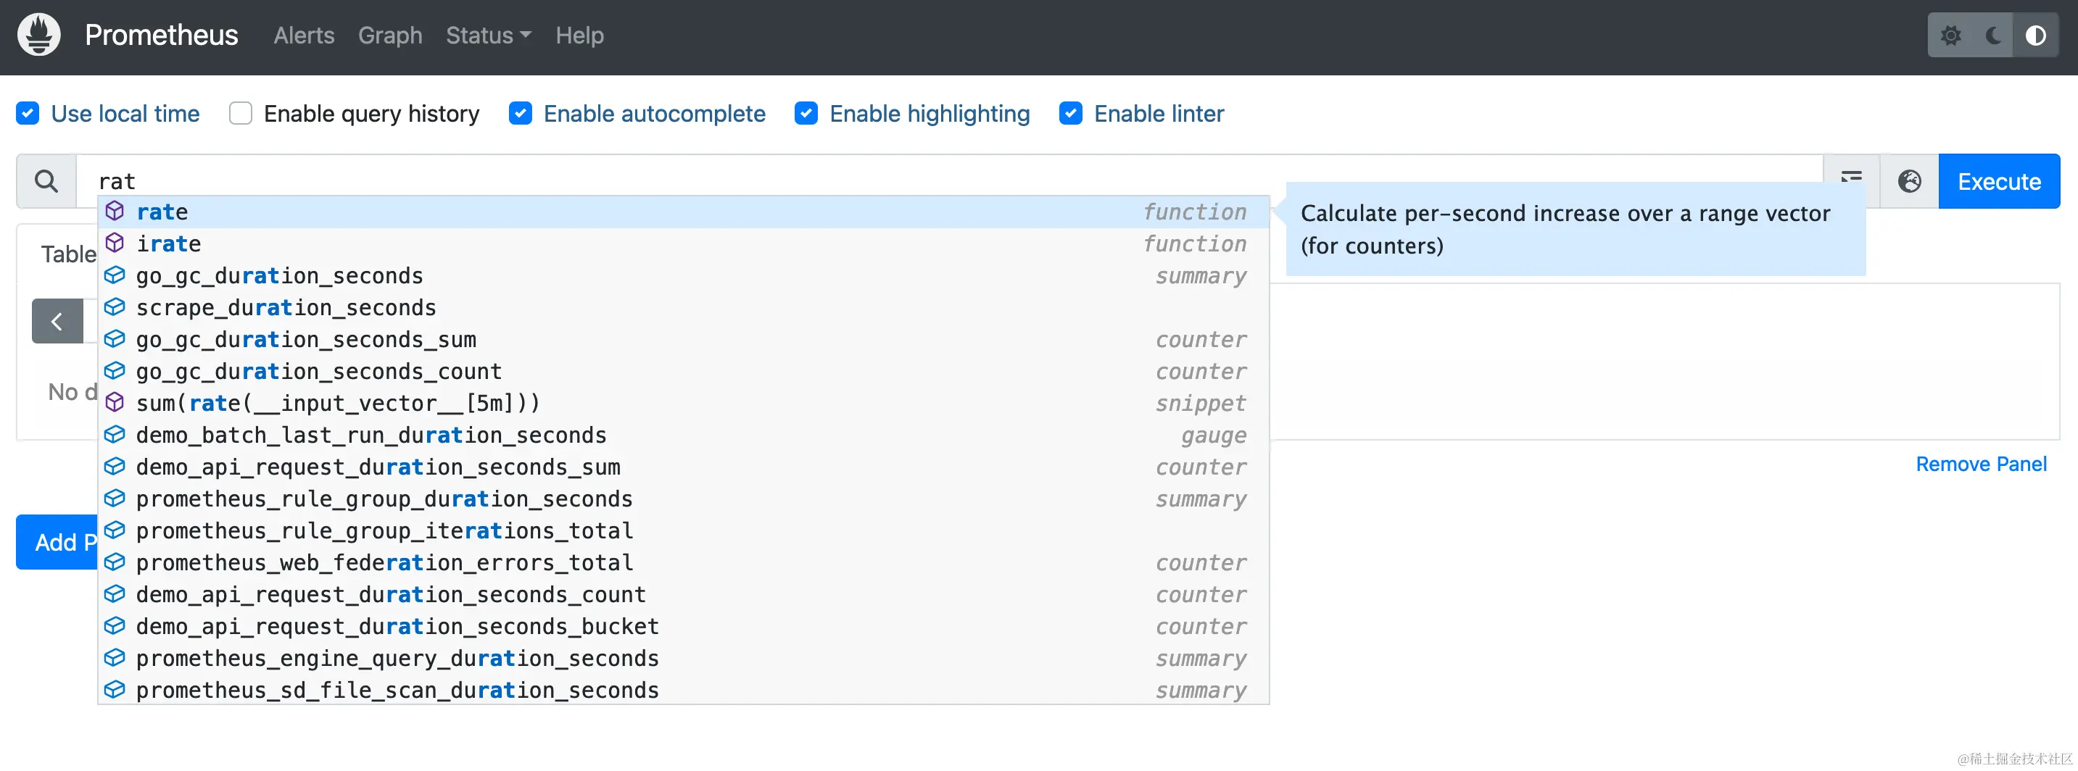Viewport: 2078px width, 771px height.
Task: Select the auto contrast theme icon
Action: [x=2035, y=36]
